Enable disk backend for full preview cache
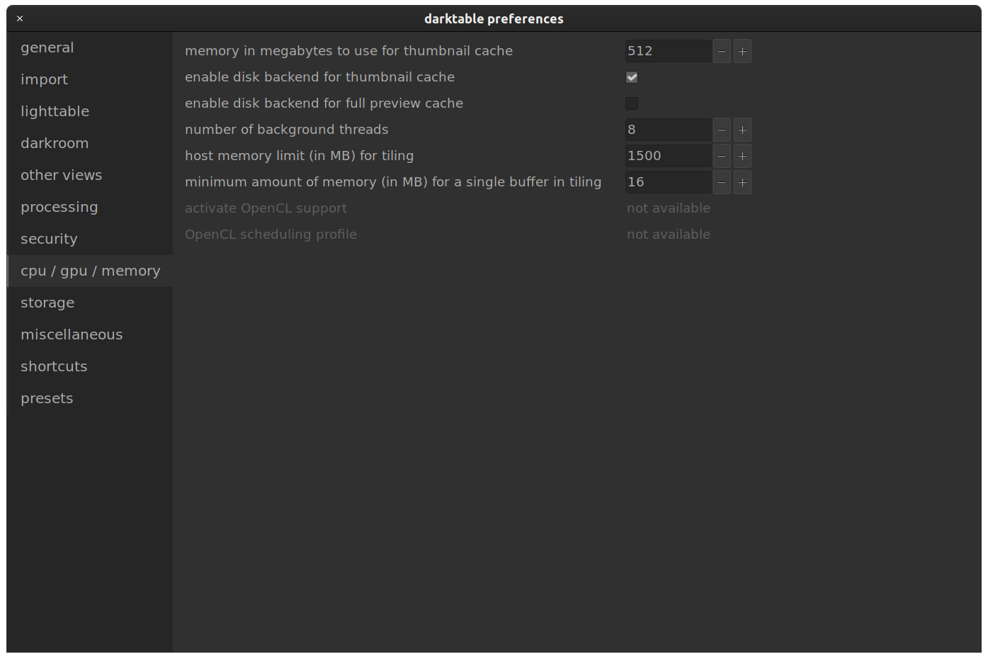Viewport: 988px width, 659px height. click(x=632, y=103)
